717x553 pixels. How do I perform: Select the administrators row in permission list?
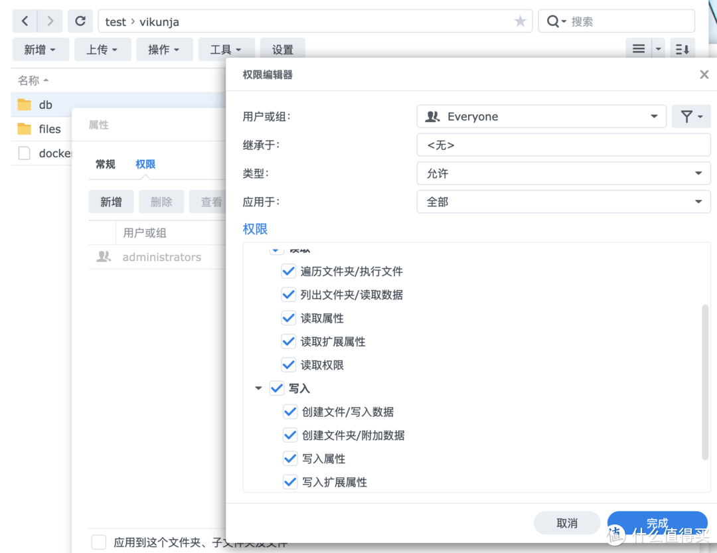[x=161, y=257]
